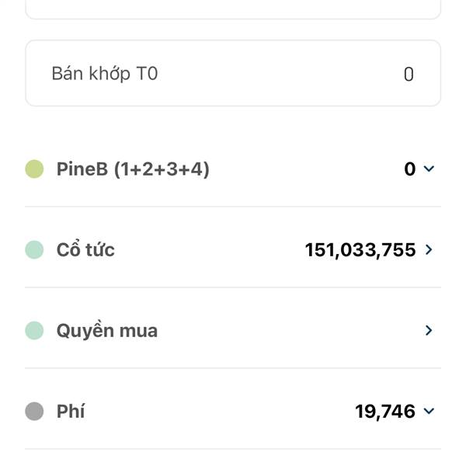
Task: Tap the dividend amount 151,033,755
Action: point(360,249)
